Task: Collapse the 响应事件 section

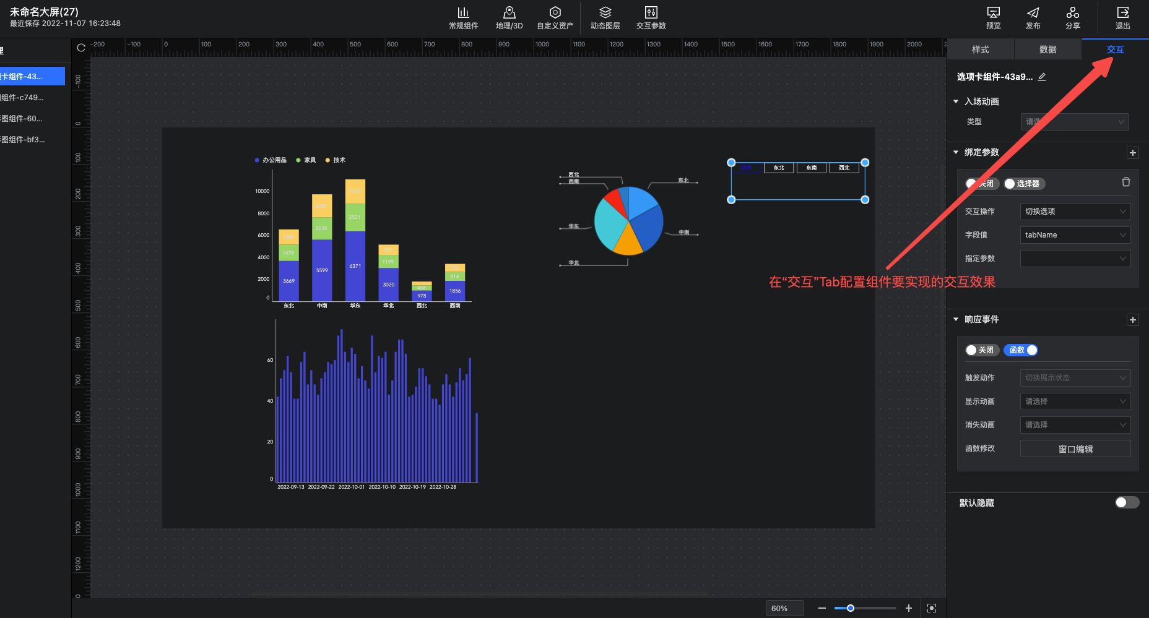Action: click(956, 319)
